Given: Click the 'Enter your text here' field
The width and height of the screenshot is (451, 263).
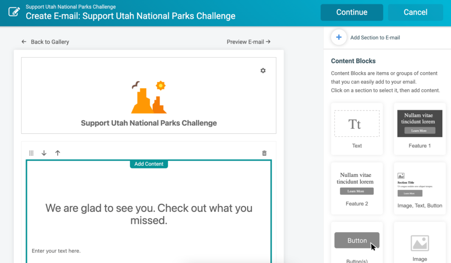Looking at the screenshot, I should 56,251.
